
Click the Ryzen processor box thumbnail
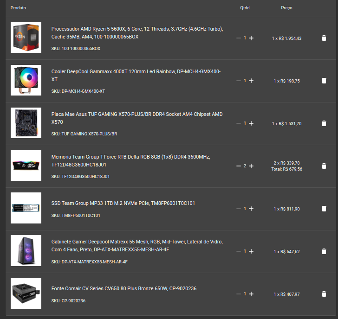26,38
